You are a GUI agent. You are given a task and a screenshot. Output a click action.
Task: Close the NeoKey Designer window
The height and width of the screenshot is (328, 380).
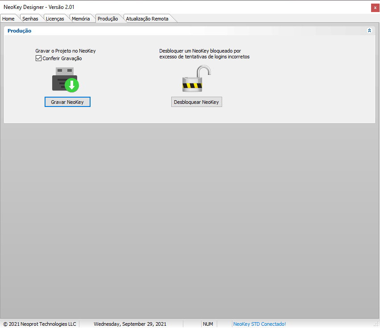[x=375, y=7]
